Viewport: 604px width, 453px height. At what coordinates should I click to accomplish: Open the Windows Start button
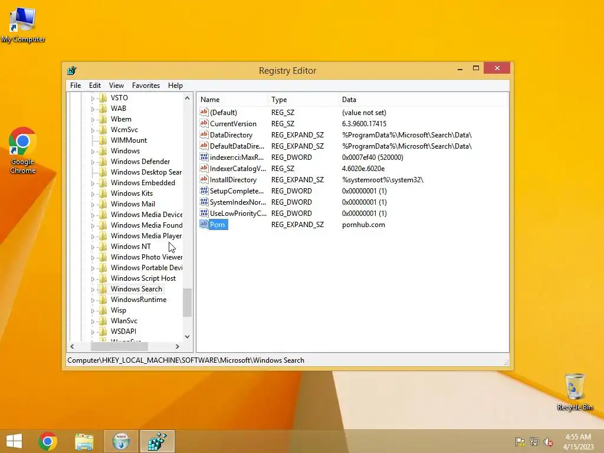(14, 441)
